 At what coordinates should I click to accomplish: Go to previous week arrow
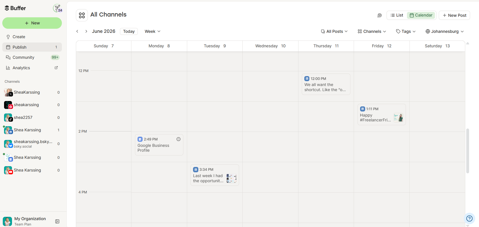77,31
